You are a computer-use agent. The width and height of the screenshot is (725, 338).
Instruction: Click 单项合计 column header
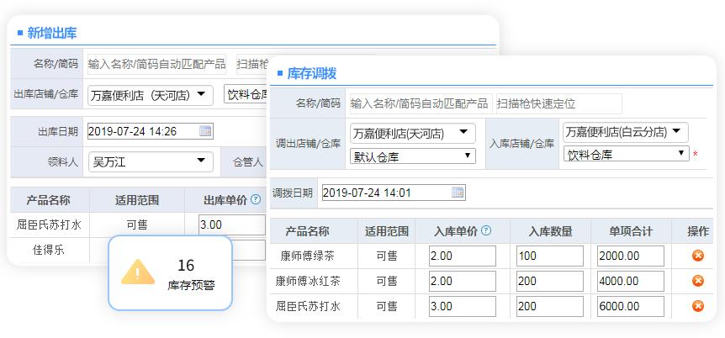pos(631,231)
